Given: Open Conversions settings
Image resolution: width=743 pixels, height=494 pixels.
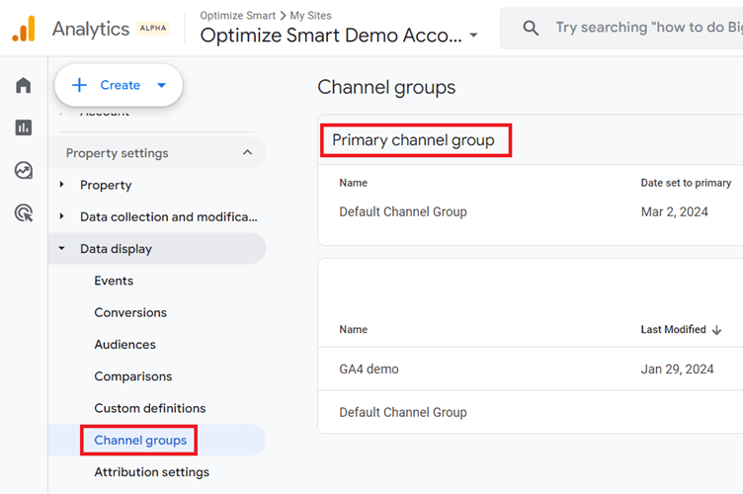Looking at the screenshot, I should pos(130,312).
